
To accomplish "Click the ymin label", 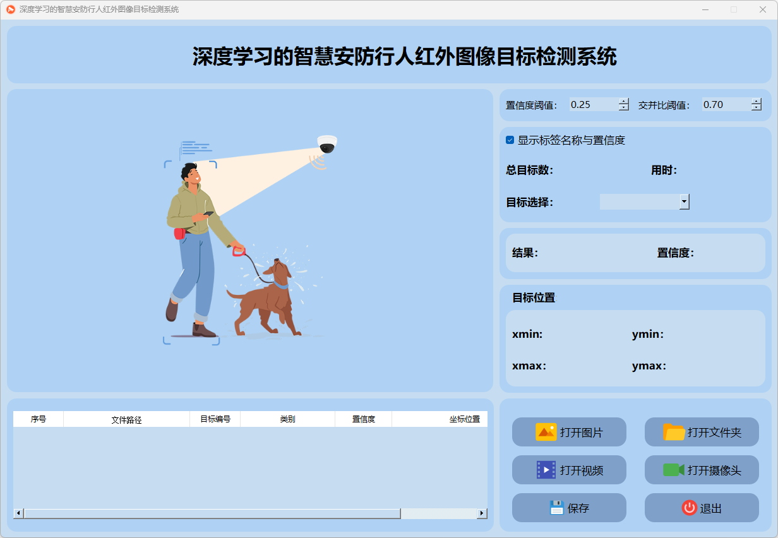I will coord(648,334).
